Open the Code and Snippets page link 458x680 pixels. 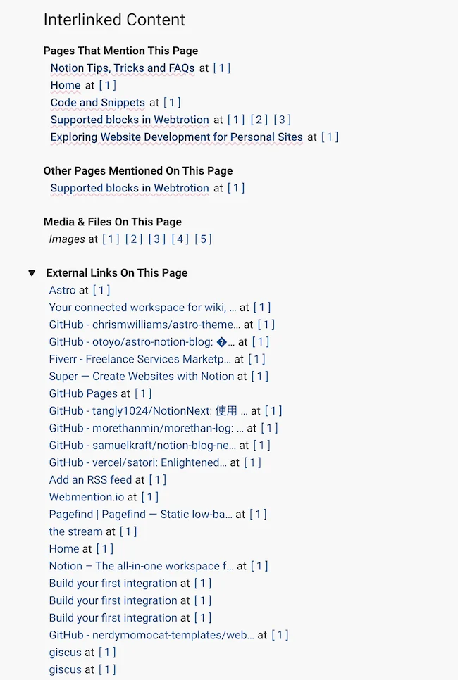pyautogui.click(x=97, y=102)
